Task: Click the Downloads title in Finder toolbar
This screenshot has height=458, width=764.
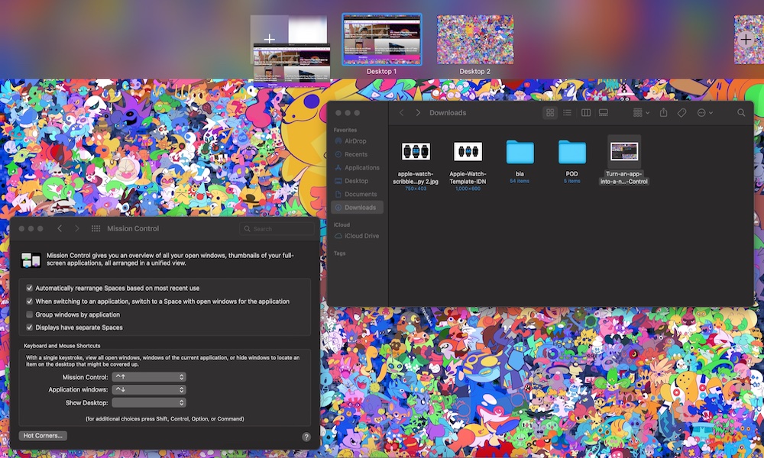Action: [x=448, y=113]
